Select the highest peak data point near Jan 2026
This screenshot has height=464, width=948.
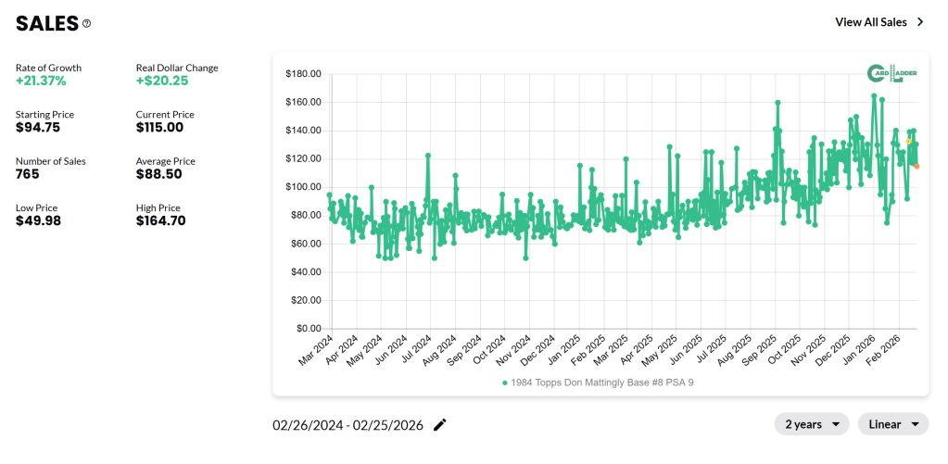(874, 95)
